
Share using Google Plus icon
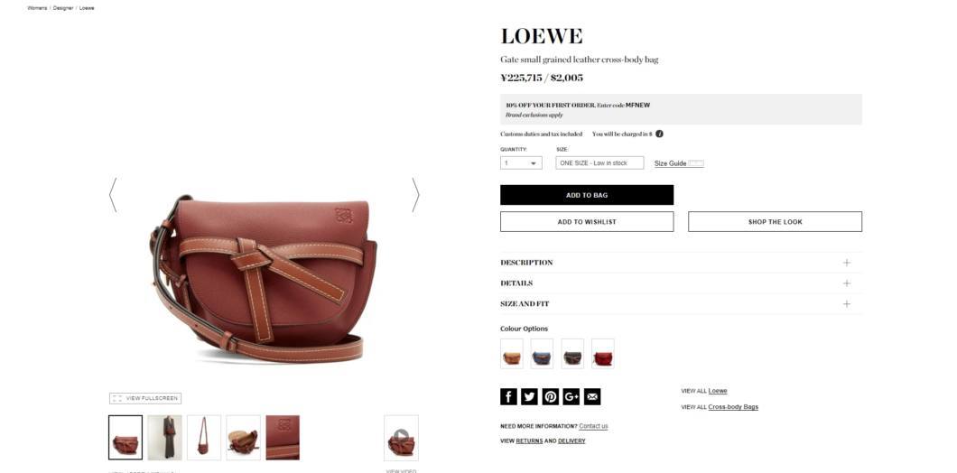point(571,396)
